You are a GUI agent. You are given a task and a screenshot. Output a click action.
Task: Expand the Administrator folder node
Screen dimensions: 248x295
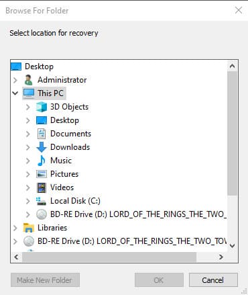[x=15, y=80]
